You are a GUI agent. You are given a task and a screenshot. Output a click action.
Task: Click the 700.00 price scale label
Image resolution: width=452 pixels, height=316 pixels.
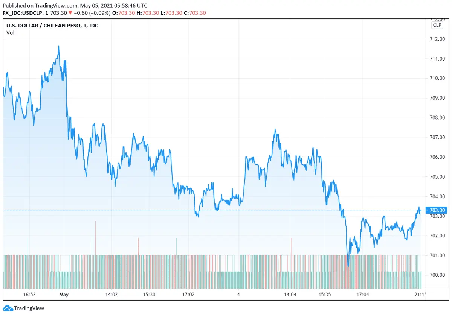coord(437,275)
